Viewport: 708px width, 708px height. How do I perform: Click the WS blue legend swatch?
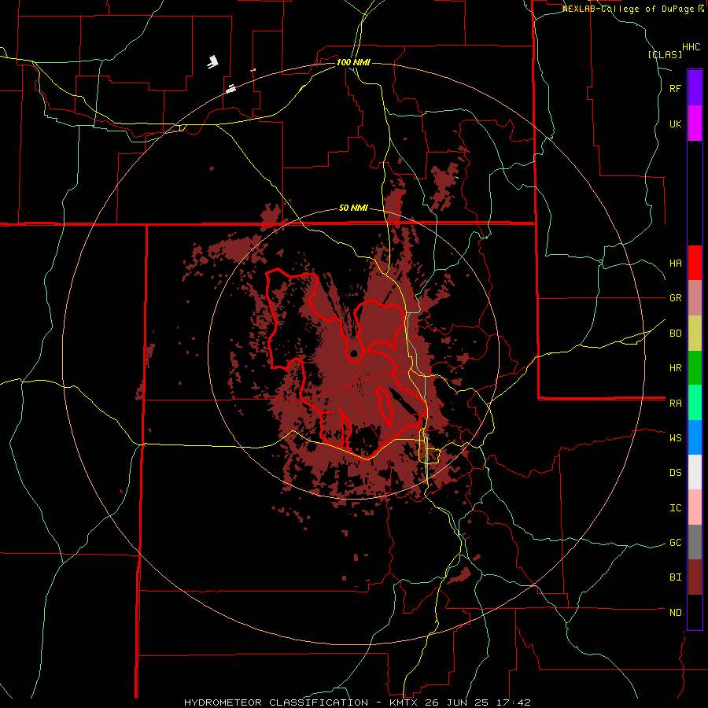[x=695, y=437]
